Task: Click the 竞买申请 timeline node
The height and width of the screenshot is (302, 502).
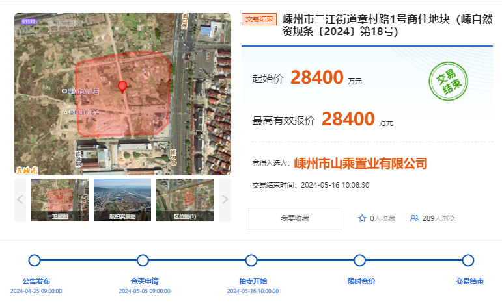Action: (x=143, y=260)
